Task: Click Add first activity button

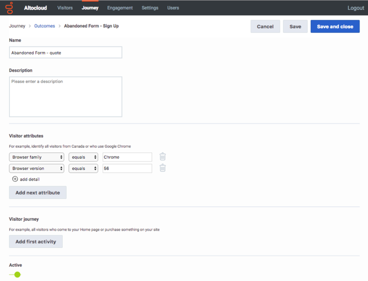Action: tap(36, 242)
